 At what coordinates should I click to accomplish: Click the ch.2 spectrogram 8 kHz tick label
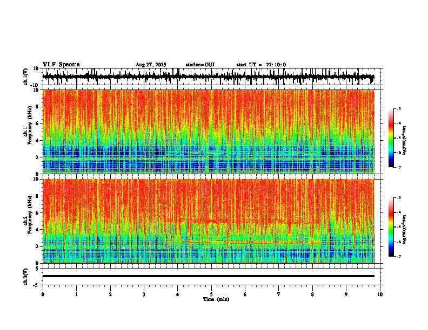click(x=38, y=196)
